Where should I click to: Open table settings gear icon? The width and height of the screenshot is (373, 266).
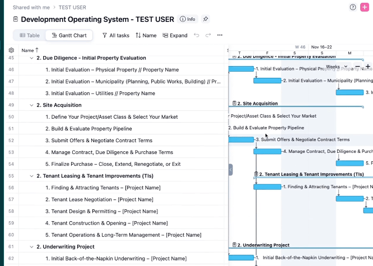coord(11,50)
